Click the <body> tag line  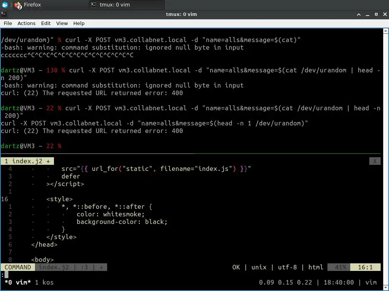[43, 260]
